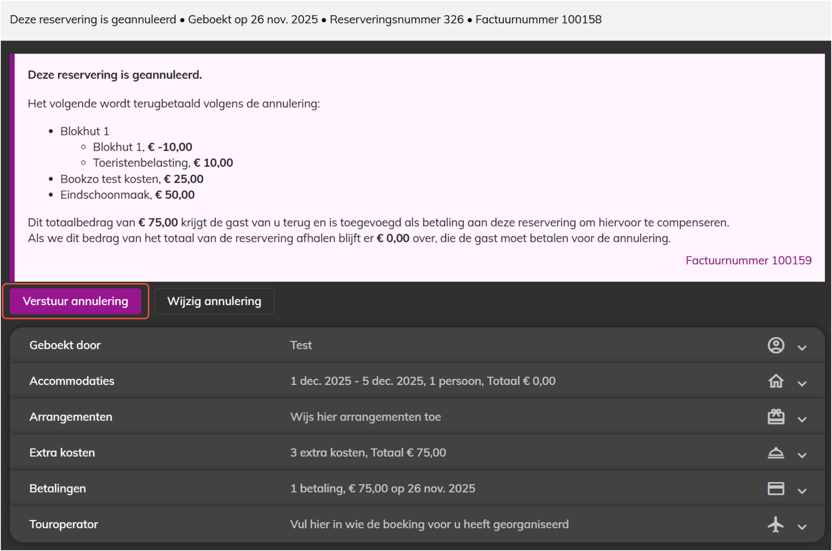Expand the Extra kosten chevron
Viewport: 832px width, 551px height.
pyautogui.click(x=802, y=455)
